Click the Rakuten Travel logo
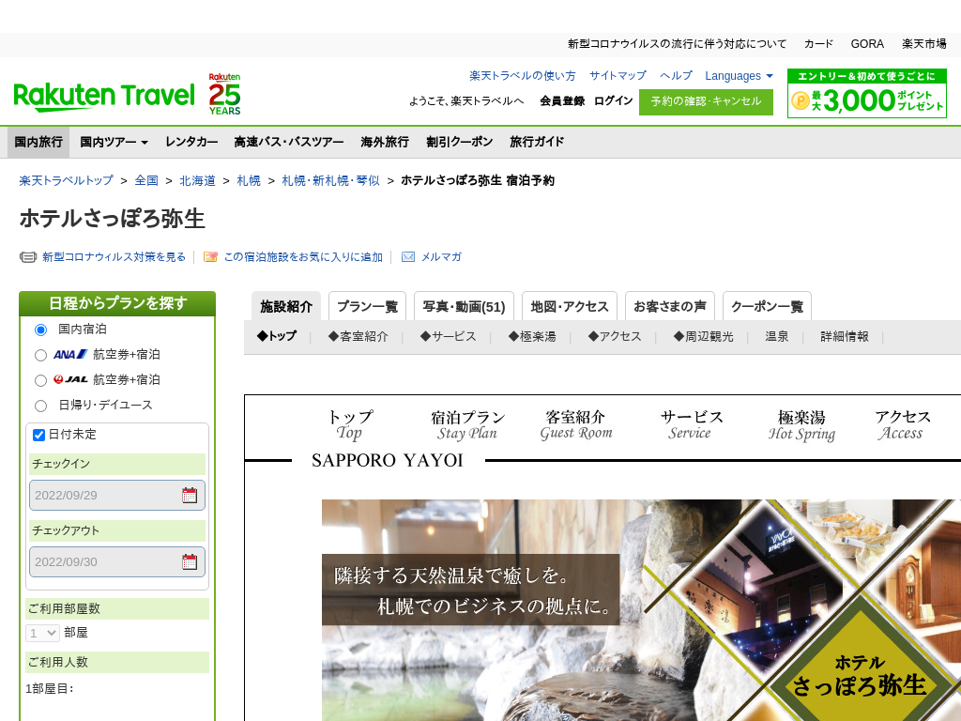The height and width of the screenshot is (721, 961). pos(104,97)
